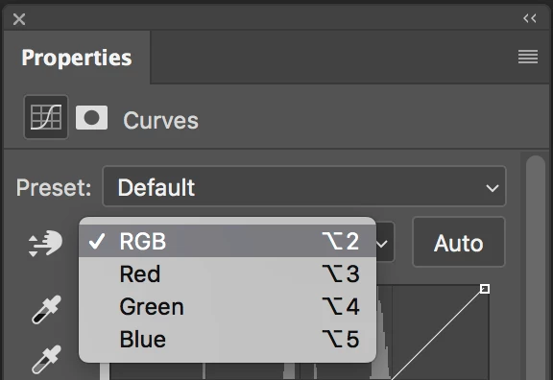Image resolution: width=553 pixels, height=380 pixels.
Task: Open the Preset Default dropdown
Action: 304,186
